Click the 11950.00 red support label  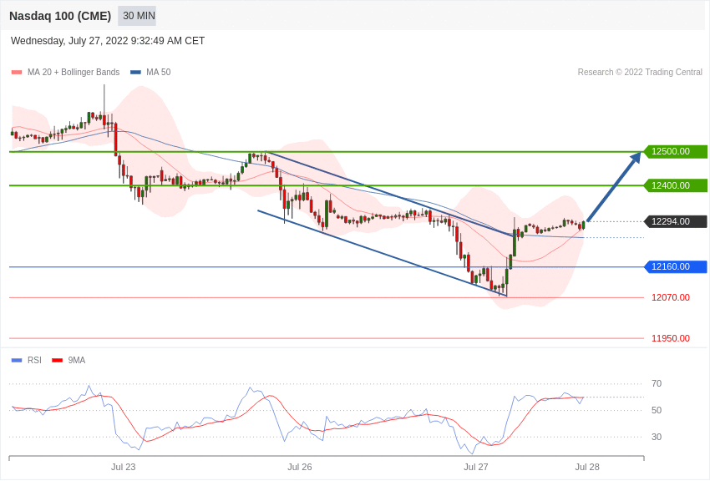671,338
